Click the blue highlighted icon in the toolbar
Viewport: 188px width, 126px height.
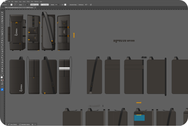(2, 90)
